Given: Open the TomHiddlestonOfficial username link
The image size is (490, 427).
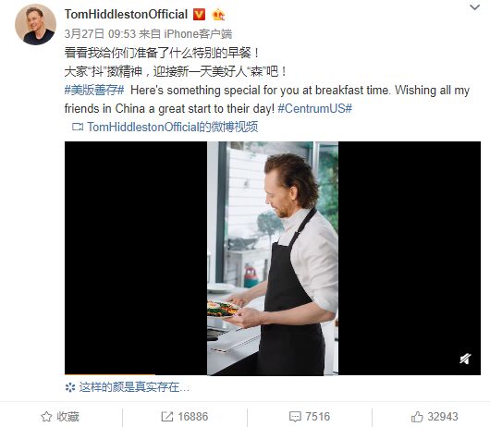Looking at the screenshot, I should point(126,15).
